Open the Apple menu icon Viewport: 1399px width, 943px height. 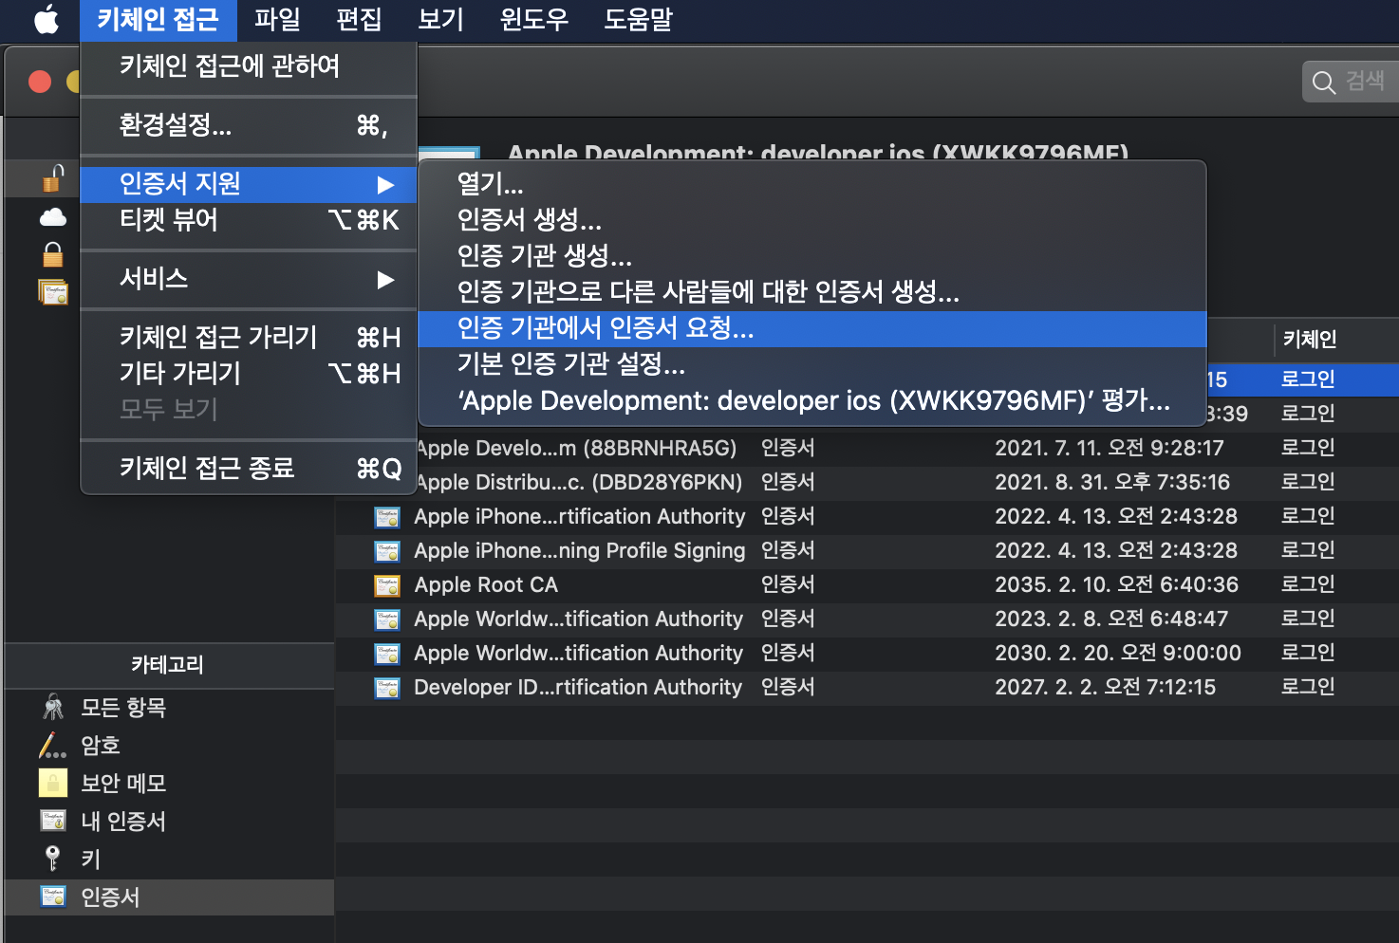47,19
